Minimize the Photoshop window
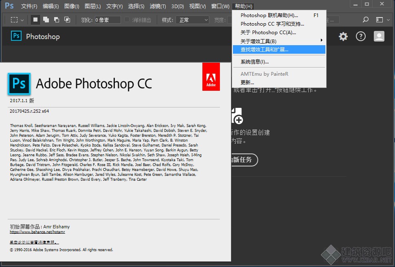Viewport: 395px width, 267px height. (355, 4)
